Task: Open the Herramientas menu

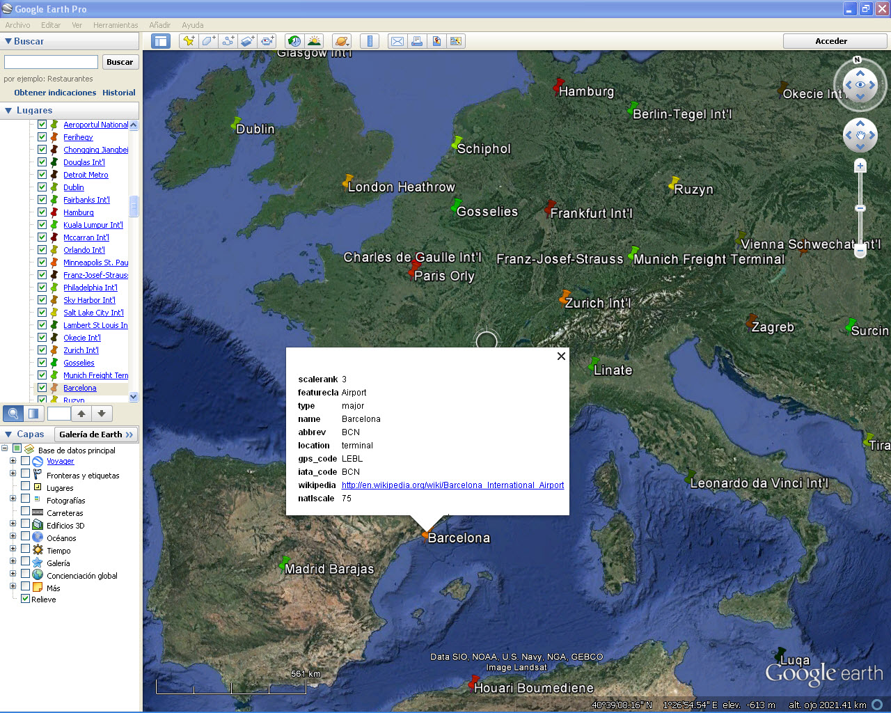Action: [x=116, y=25]
